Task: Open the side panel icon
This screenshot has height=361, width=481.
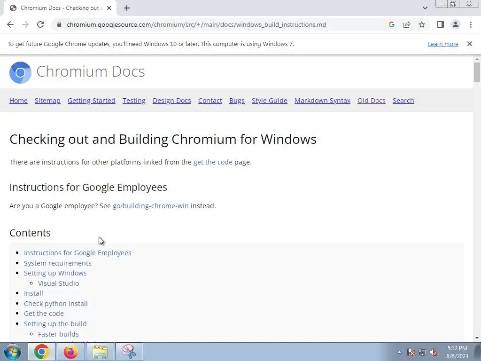Action: 441,24
